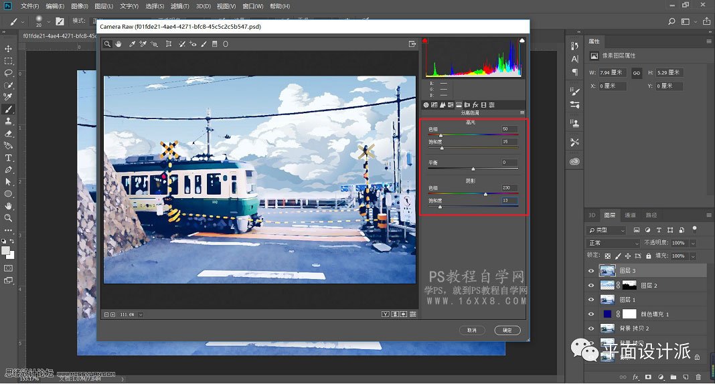Image resolution: width=715 pixels, height=384 pixels.
Task: Select the Type tool in Photoshop toolbox
Action: pos(8,158)
